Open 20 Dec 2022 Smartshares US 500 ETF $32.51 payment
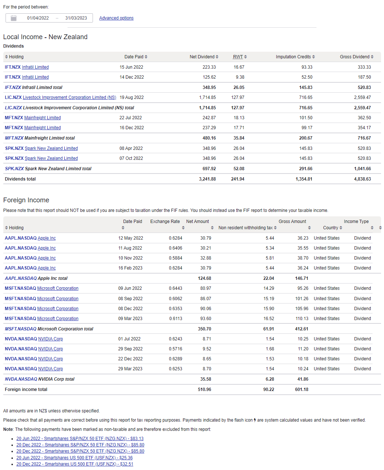The image size is (384, 470). 75,464
